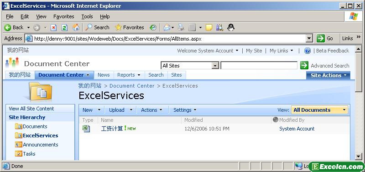
Task: Switch to the Sites tab
Action: [x=177, y=75]
